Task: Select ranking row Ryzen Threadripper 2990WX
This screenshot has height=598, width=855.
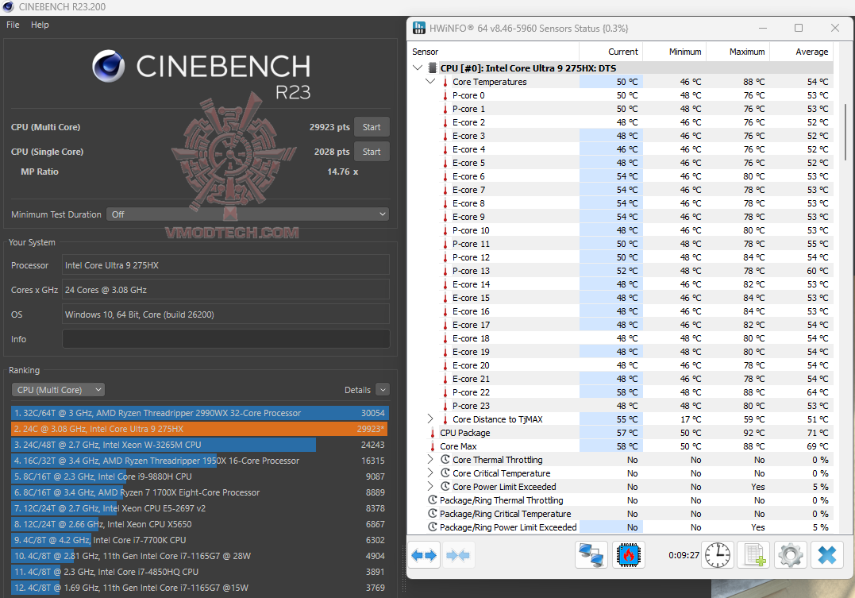Action: coord(199,413)
